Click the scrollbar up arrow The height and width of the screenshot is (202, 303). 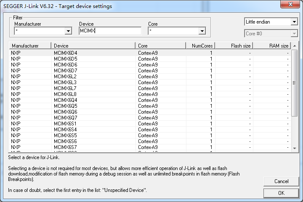[x=295, y=46]
